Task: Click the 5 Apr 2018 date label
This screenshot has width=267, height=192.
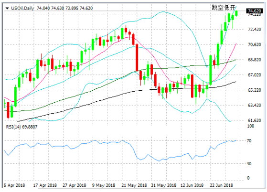Action: [14, 185]
